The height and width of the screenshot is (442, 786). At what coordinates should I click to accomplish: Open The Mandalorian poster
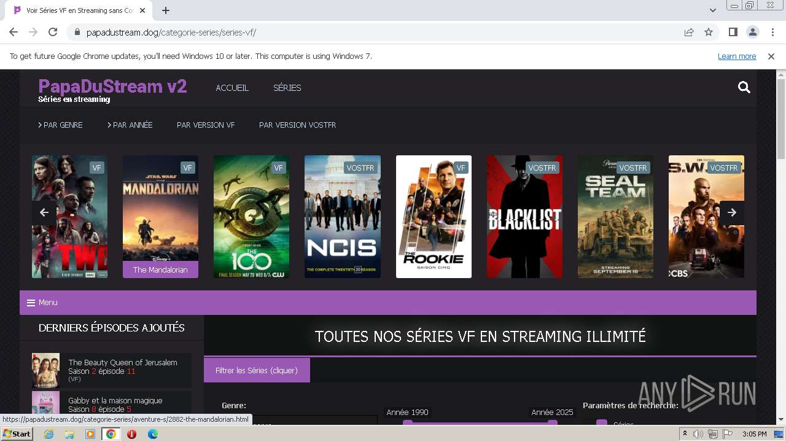[x=160, y=217]
